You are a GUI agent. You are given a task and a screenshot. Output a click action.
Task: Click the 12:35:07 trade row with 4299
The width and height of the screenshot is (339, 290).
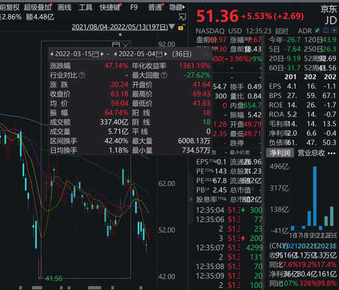229,247
